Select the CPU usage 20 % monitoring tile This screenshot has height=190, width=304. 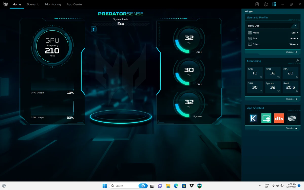coord(290,73)
